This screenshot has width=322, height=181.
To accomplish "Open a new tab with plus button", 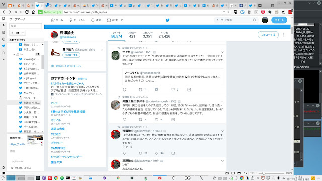I will tap(260, 6).
